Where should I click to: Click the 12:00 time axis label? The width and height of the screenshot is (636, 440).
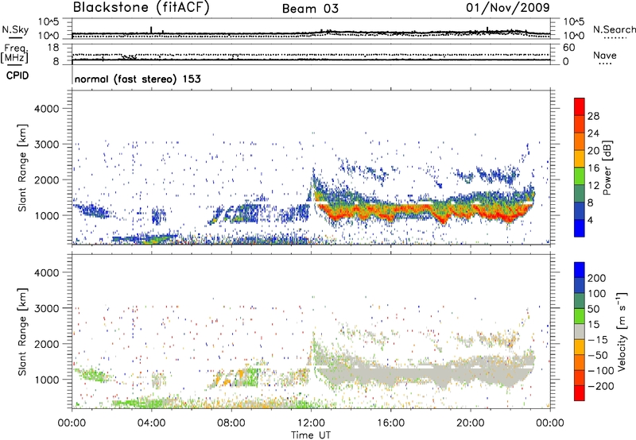[311, 423]
